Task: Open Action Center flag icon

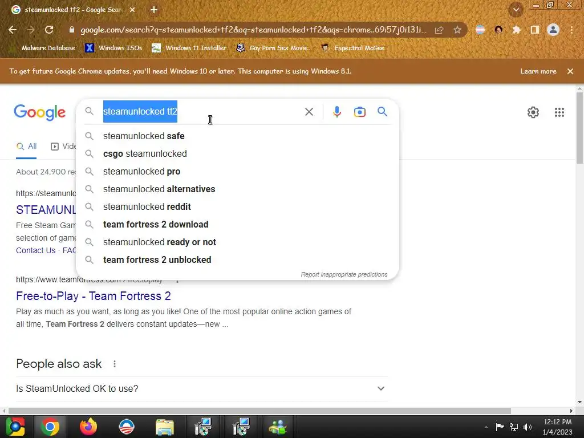Action: pyautogui.click(x=500, y=427)
